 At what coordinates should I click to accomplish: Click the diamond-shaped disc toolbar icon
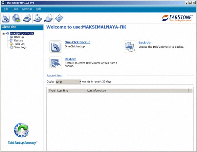59,18
